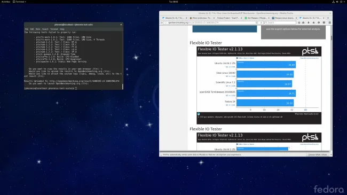Click the Firefox page vertical scrollbar
The image size is (347, 195).
[x=332, y=38]
